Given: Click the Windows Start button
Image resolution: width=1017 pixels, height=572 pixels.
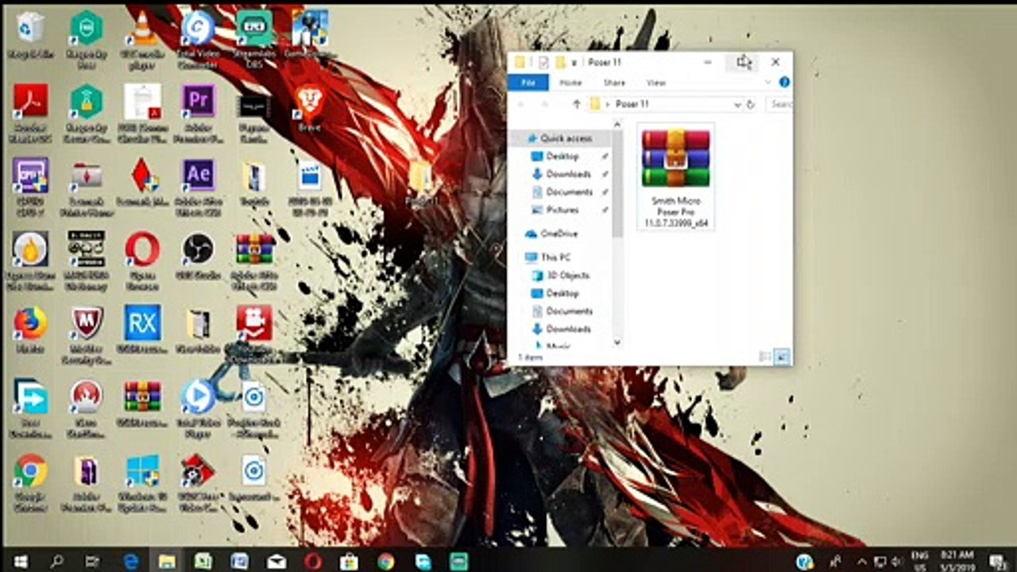Looking at the screenshot, I should pos(21,561).
